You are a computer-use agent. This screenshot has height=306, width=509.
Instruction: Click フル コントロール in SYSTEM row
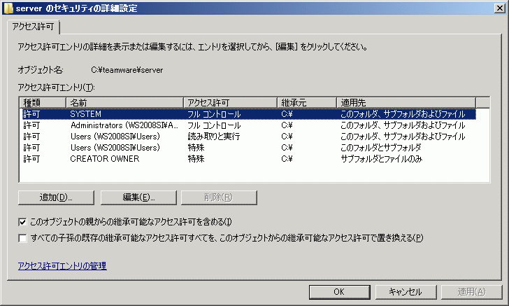[214, 114]
